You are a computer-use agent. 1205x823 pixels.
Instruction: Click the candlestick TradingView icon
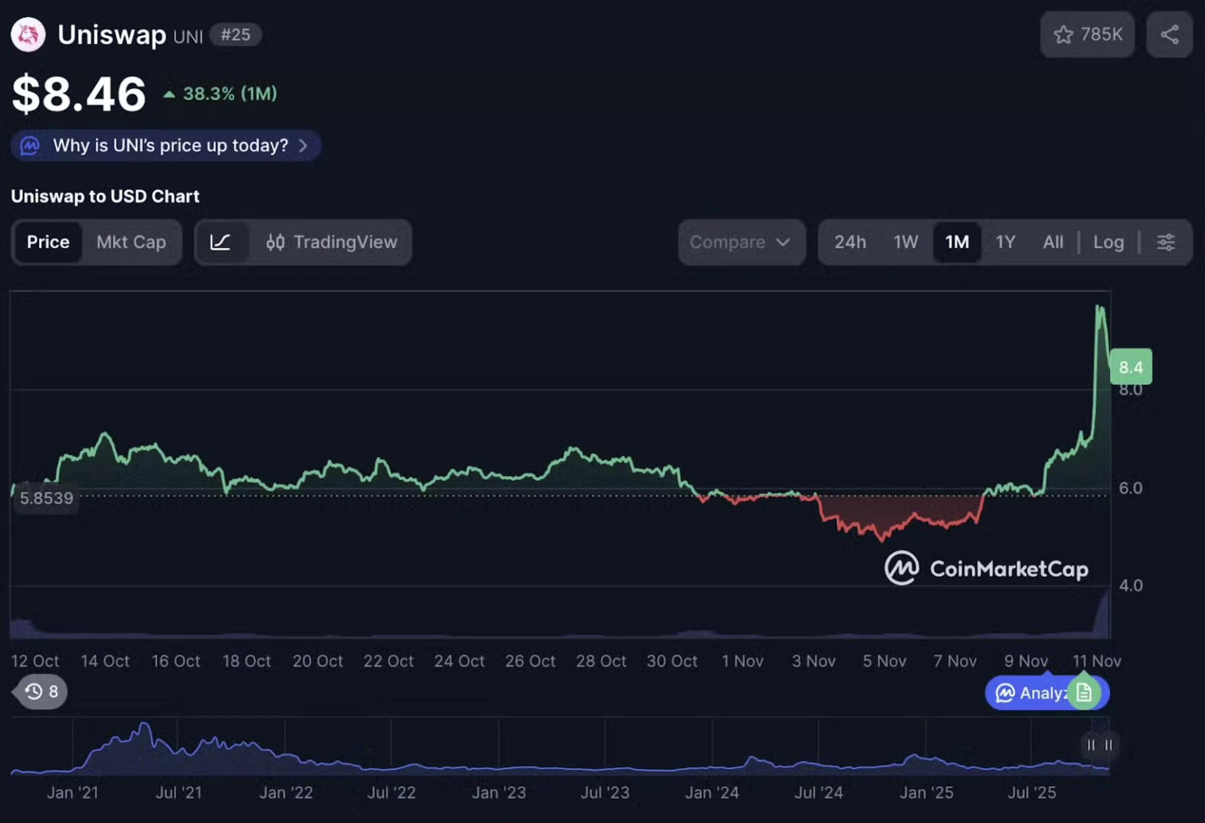pyautogui.click(x=275, y=242)
